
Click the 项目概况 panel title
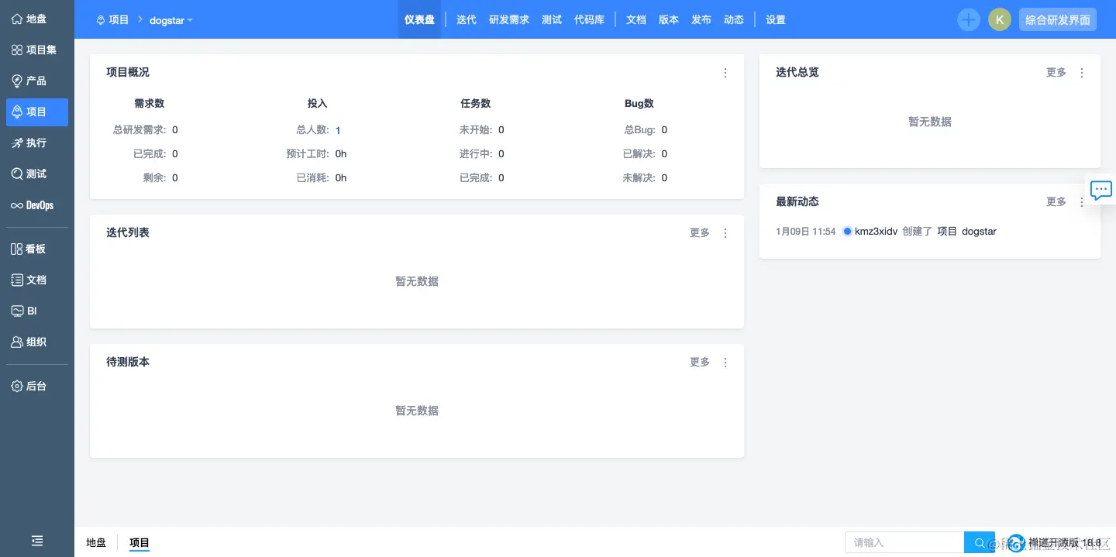point(128,72)
